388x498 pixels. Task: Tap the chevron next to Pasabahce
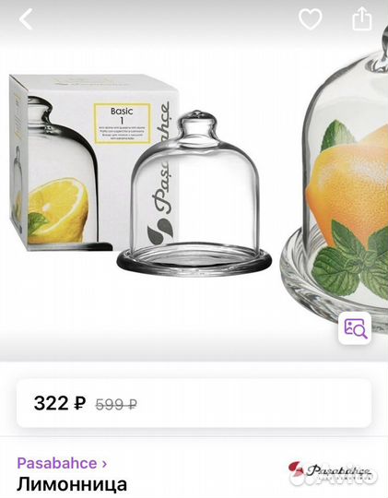[x=104, y=464]
